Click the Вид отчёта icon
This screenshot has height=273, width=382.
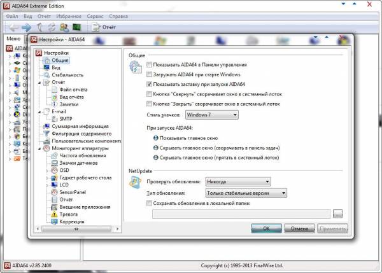point(54,97)
